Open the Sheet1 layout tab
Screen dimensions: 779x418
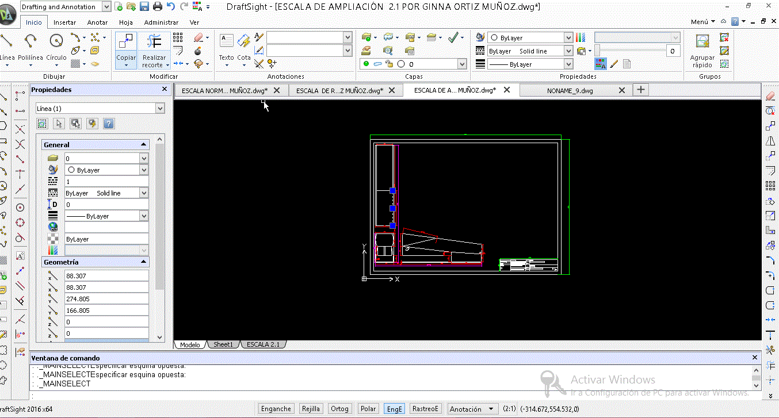223,344
